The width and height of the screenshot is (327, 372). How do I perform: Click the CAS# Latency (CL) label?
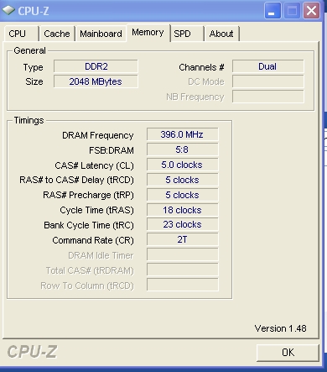click(x=94, y=165)
